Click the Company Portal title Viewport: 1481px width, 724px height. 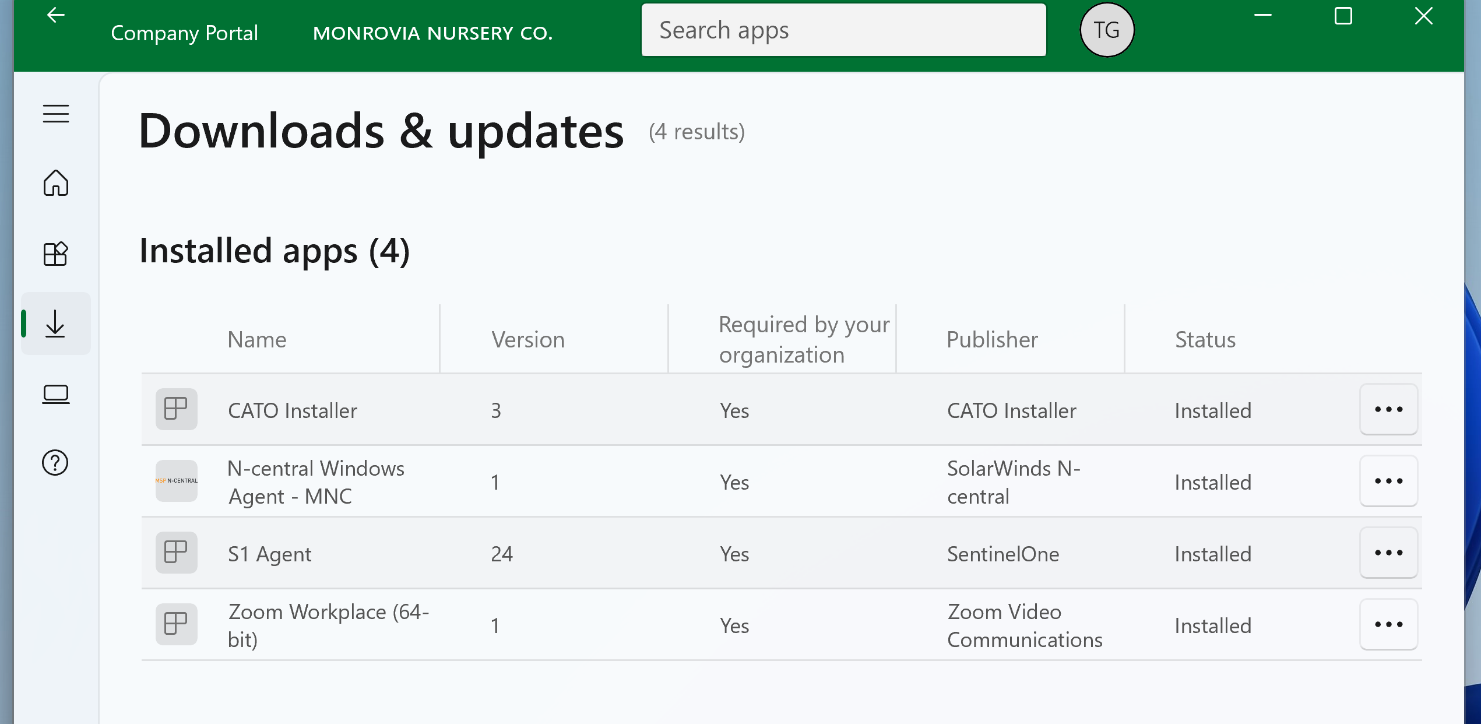pyautogui.click(x=184, y=33)
